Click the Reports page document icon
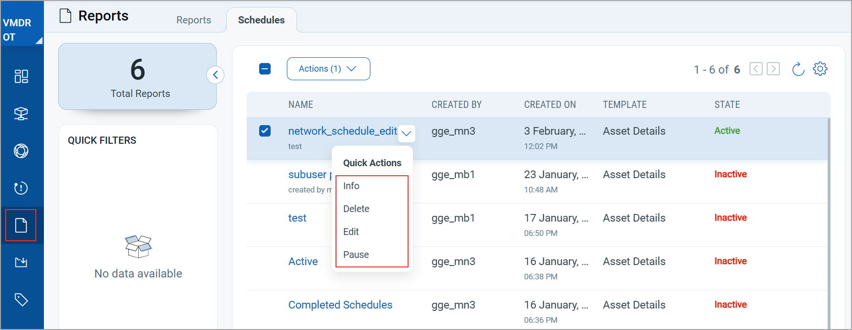 click(x=65, y=16)
